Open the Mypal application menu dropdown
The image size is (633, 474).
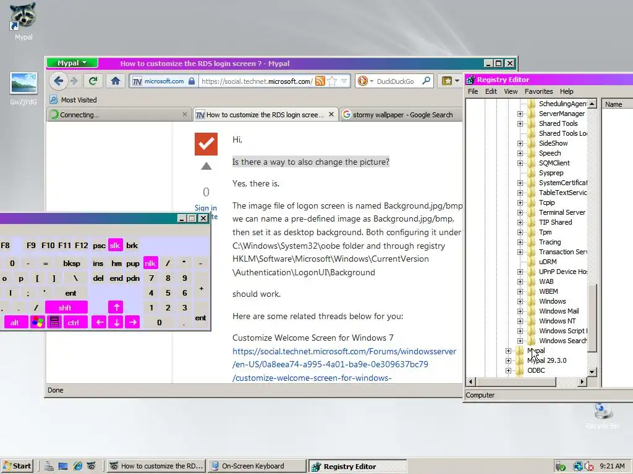coord(72,63)
